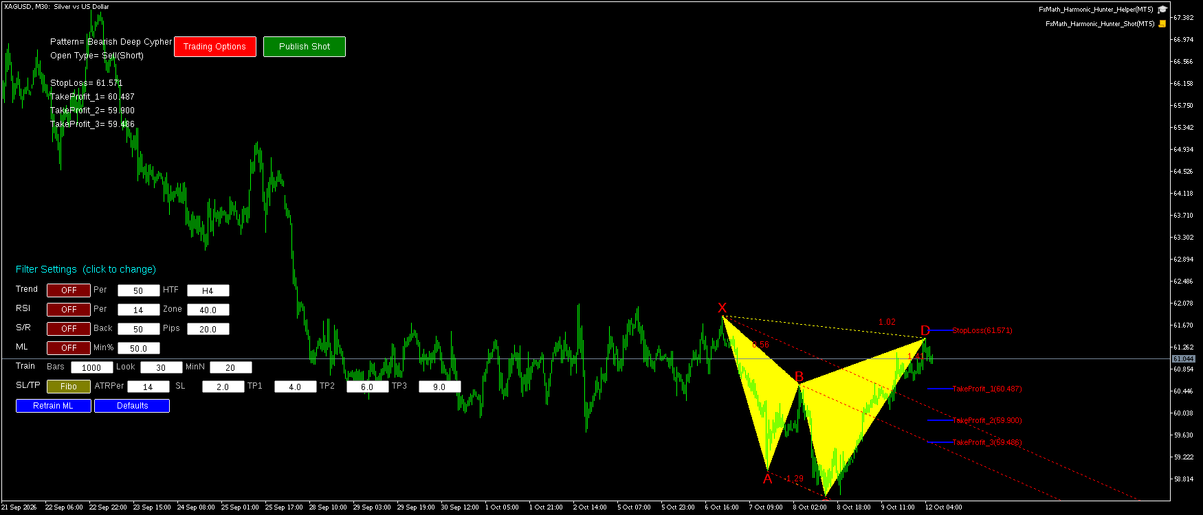Switch the SL/TP Fibo mode button
This screenshot has width=1203, height=515.
click(x=69, y=387)
